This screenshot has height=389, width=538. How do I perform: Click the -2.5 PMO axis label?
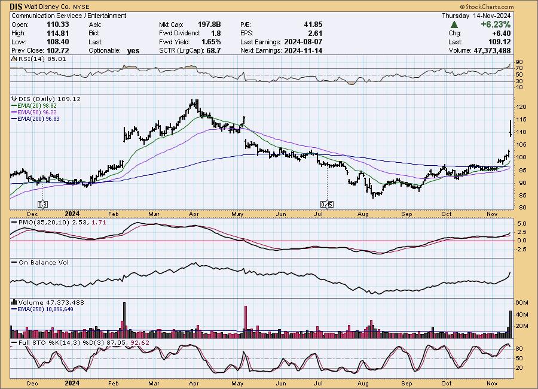pos(520,249)
